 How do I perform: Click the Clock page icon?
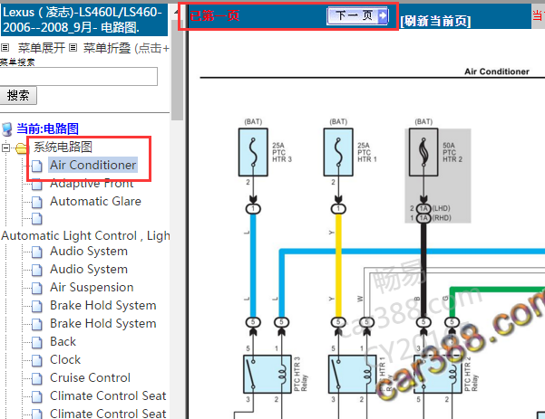pyautogui.click(x=37, y=360)
